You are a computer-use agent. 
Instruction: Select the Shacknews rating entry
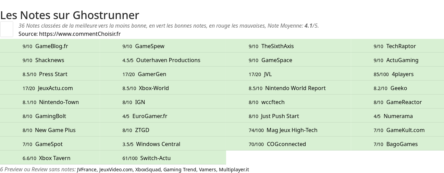[x=43, y=60]
